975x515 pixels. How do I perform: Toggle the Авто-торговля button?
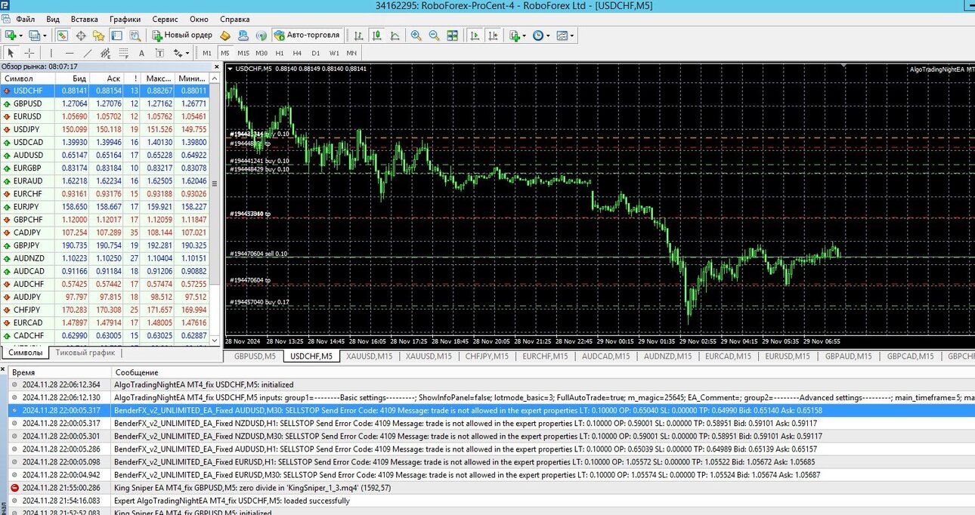coord(308,35)
